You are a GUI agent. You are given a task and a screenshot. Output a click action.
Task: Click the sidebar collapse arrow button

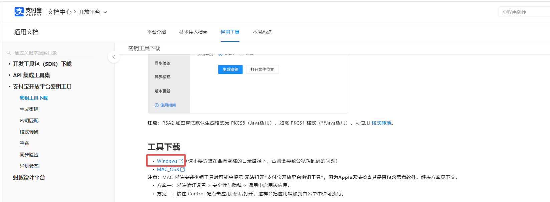tap(114, 57)
